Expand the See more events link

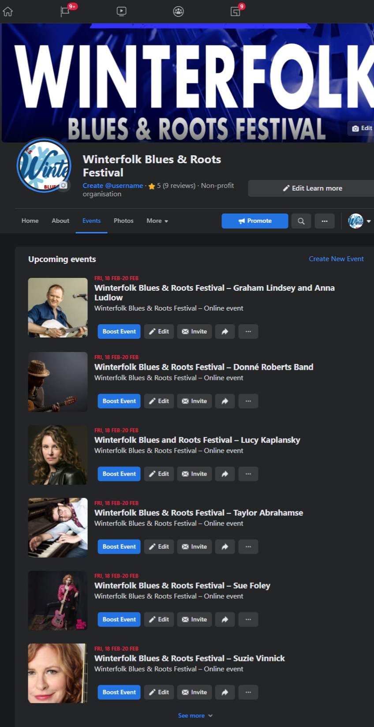pos(195,716)
